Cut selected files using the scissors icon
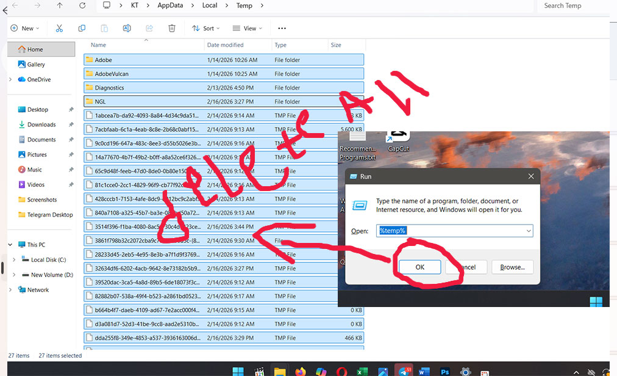 click(59, 28)
